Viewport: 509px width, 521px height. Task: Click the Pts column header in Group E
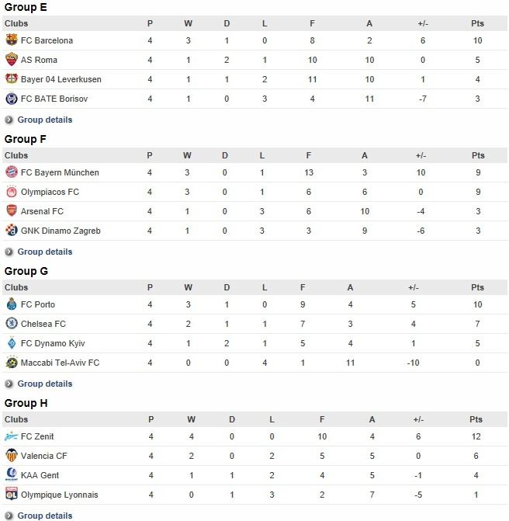477,23
